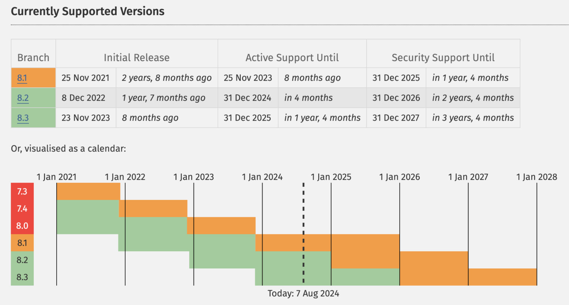Open the 8.3 branch link
The height and width of the screenshot is (305, 569).
coord(23,118)
